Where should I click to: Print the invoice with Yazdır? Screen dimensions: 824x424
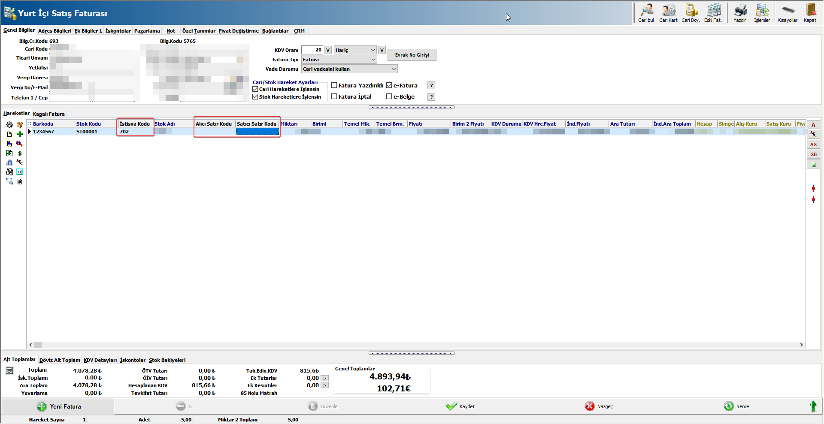[739, 13]
